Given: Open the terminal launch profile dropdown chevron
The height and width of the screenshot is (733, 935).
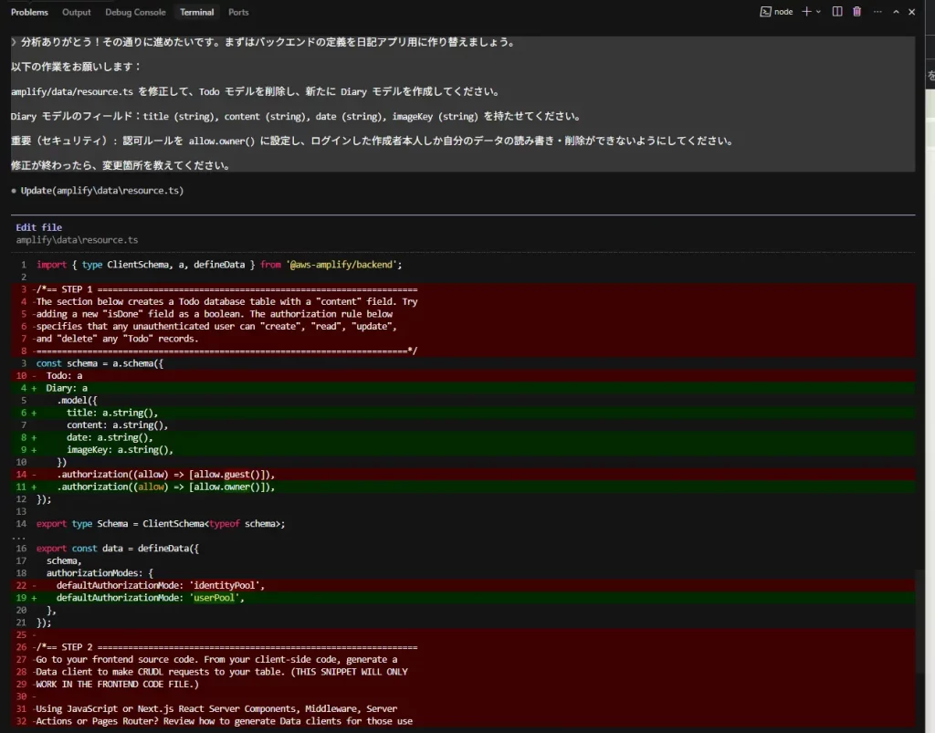Looking at the screenshot, I should pos(818,12).
